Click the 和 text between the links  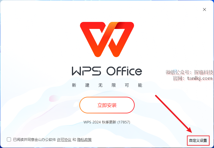74,140
